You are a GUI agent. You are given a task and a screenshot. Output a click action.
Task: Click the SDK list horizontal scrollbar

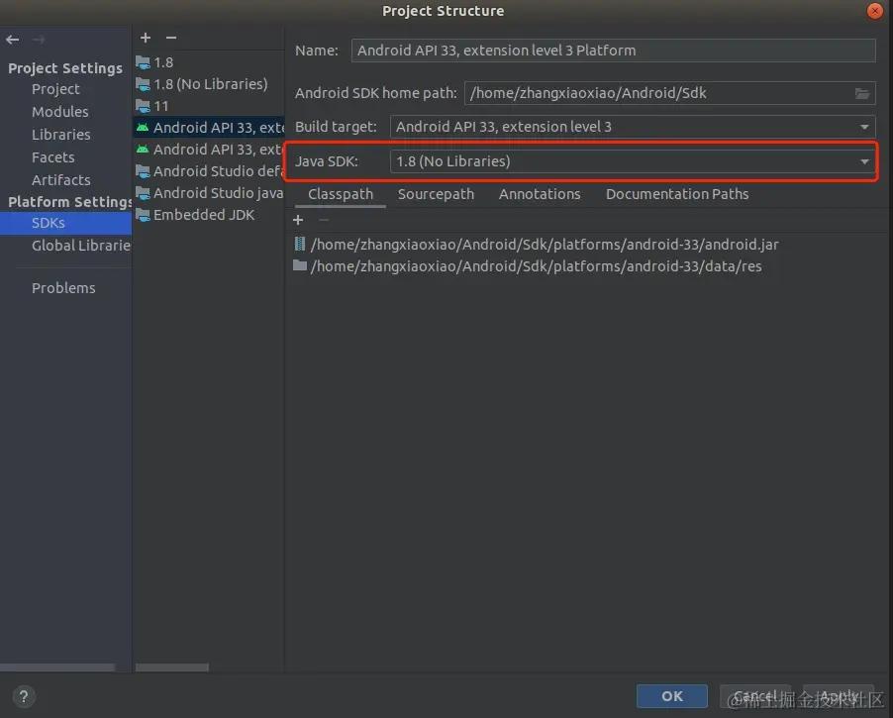point(172,667)
